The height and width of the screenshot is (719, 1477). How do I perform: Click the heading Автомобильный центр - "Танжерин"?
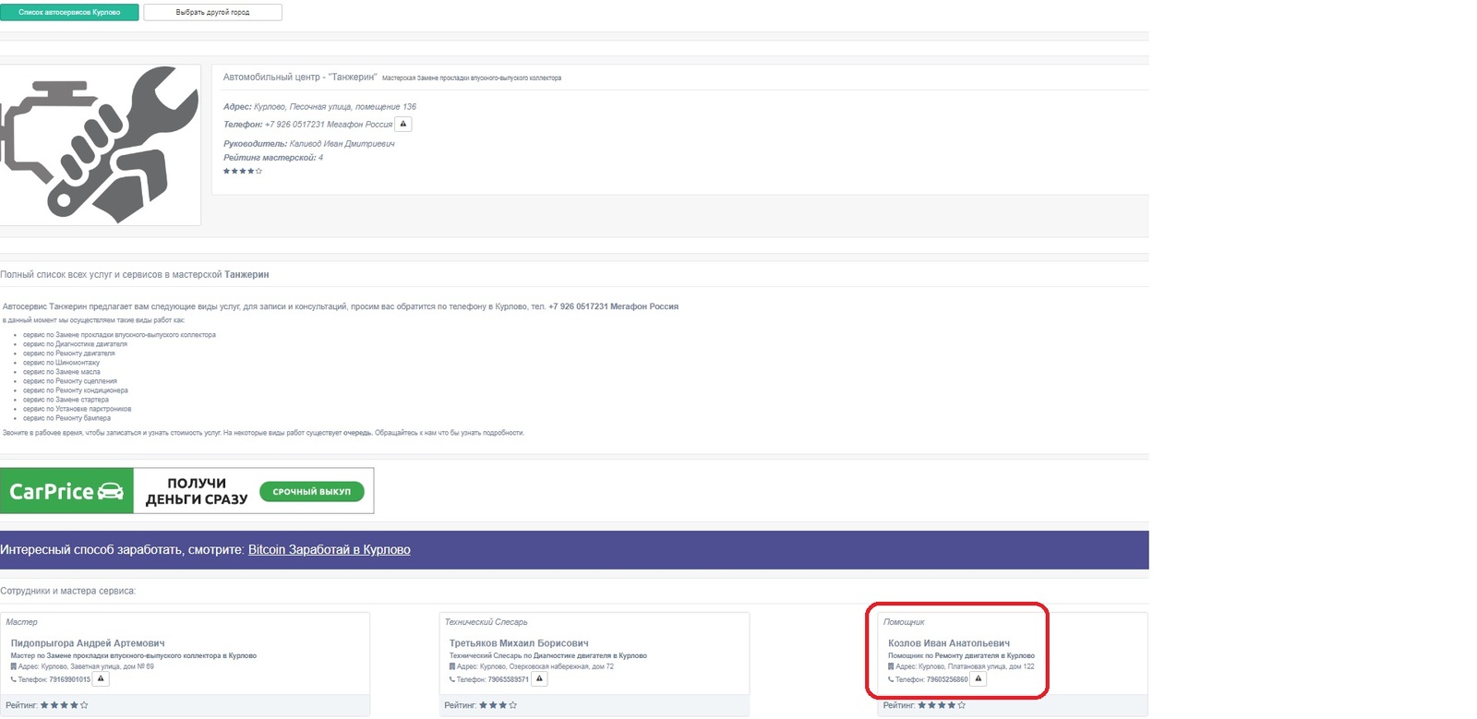click(x=300, y=77)
